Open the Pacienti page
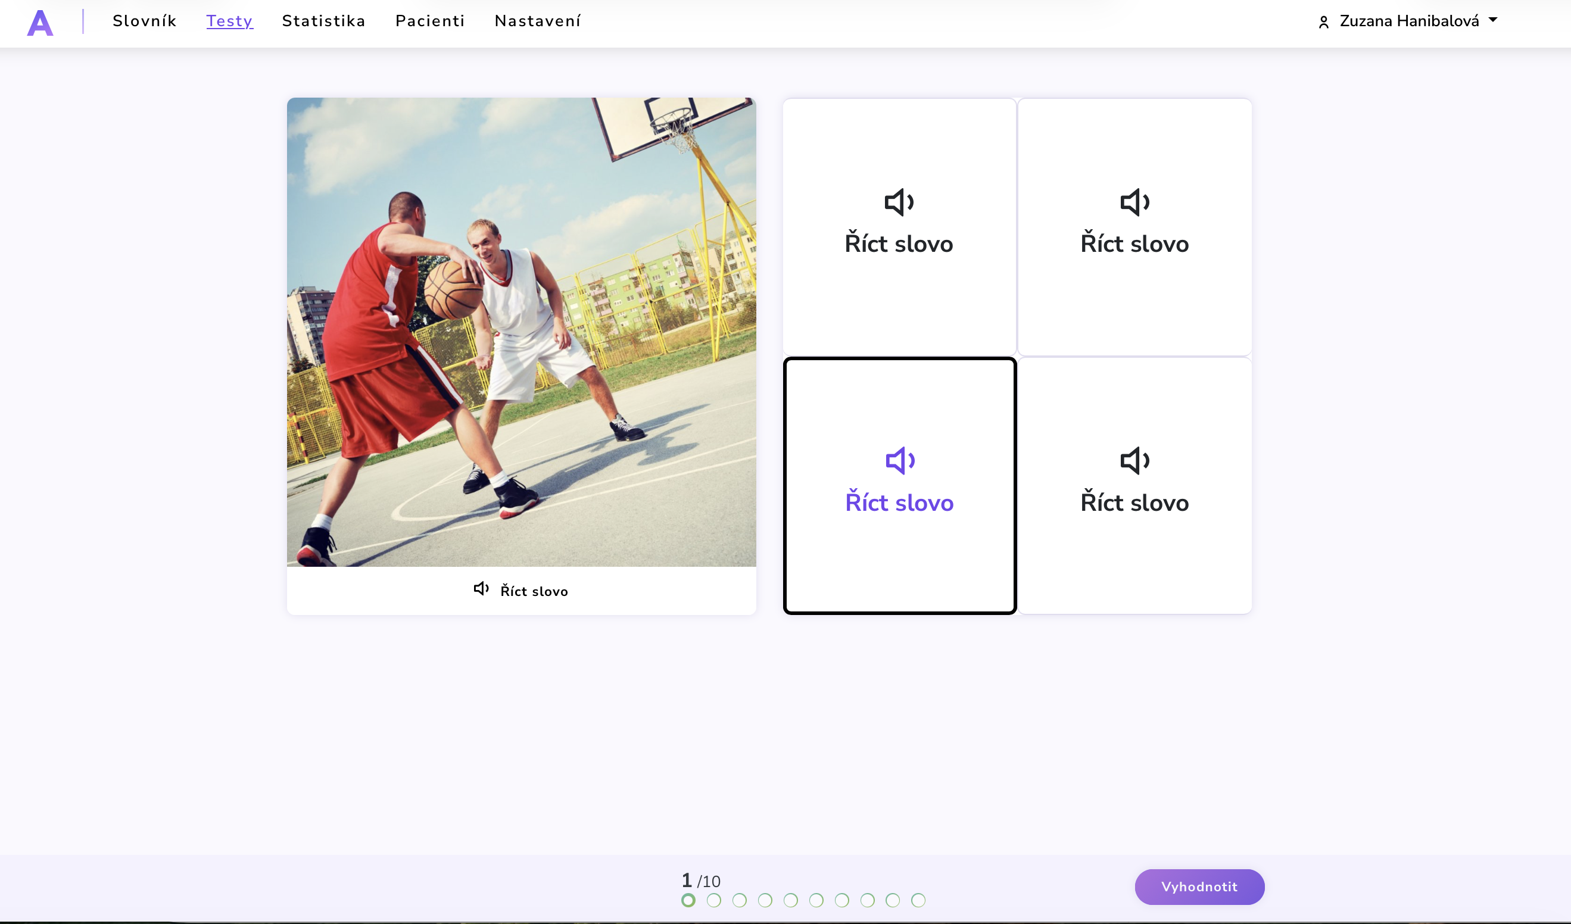Viewport: 1571px width, 924px height. 429,21
